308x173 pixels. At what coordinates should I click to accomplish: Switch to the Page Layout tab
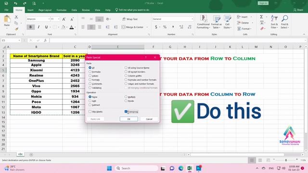(45, 10)
